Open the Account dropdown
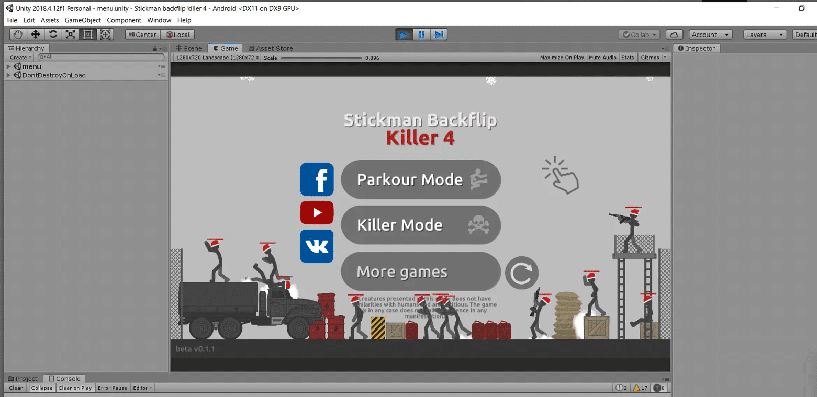 [710, 34]
